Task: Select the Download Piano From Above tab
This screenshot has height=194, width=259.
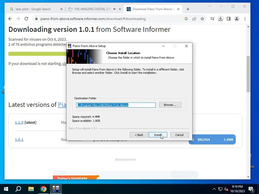Action: (153, 9)
